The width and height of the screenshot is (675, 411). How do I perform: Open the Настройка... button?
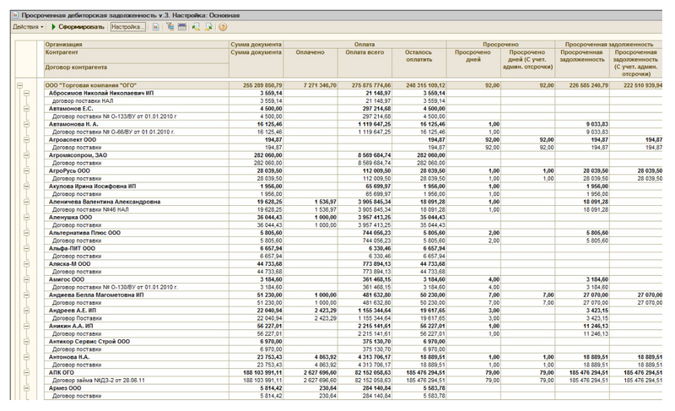(128, 27)
